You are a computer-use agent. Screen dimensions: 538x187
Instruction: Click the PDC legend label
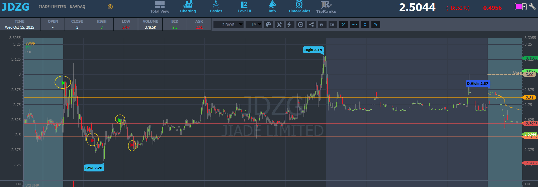[x=29, y=52]
